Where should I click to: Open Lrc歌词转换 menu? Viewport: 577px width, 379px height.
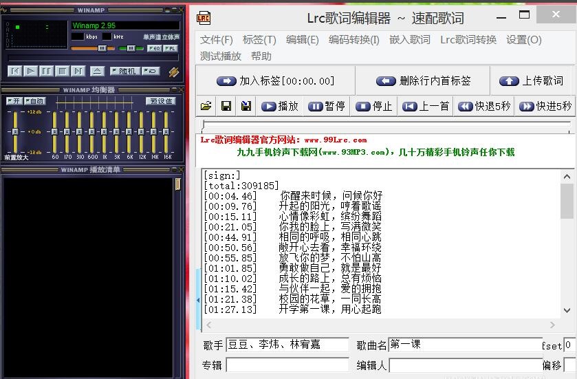(468, 40)
